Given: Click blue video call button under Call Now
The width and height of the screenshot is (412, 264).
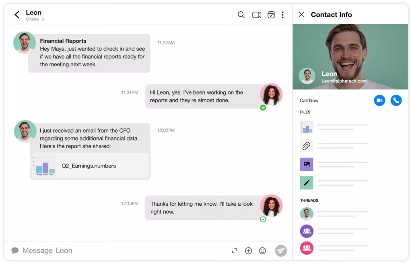Looking at the screenshot, I should pyautogui.click(x=379, y=100).
